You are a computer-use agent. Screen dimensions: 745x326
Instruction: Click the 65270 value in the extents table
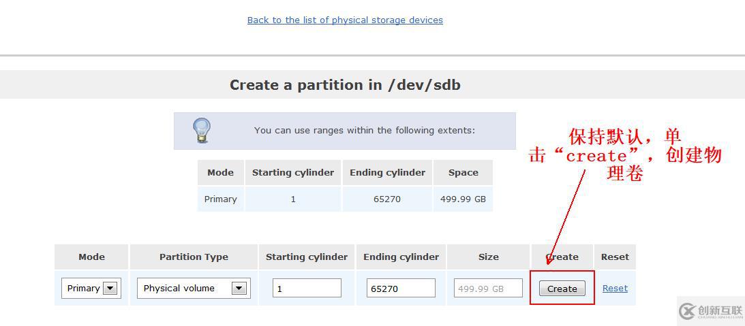point(386,199)
